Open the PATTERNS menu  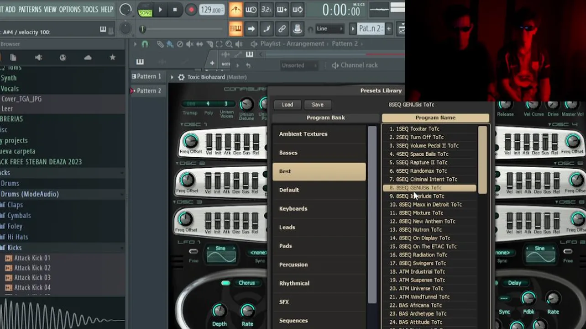click(x=30, y=9)
